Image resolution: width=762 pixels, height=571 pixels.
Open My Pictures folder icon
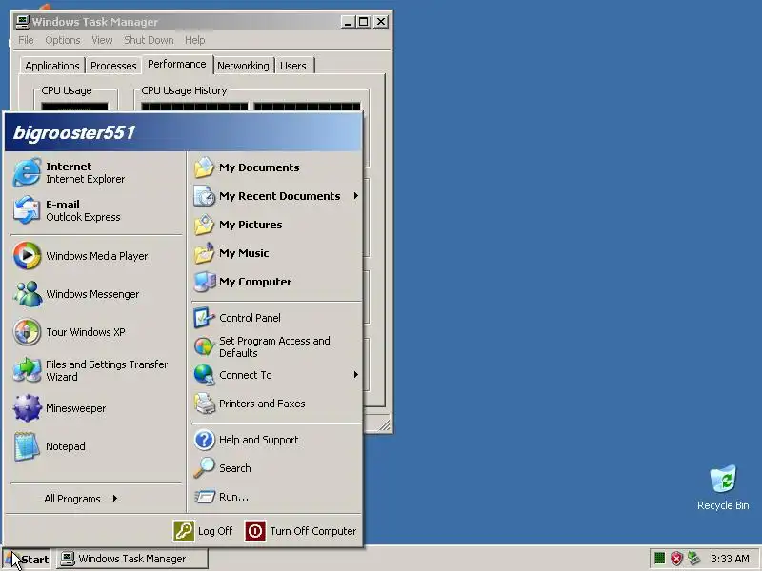[x=204, y=225]
